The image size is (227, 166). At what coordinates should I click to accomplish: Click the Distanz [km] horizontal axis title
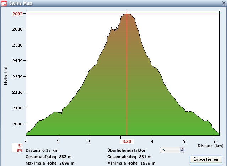tap(211, 146)
